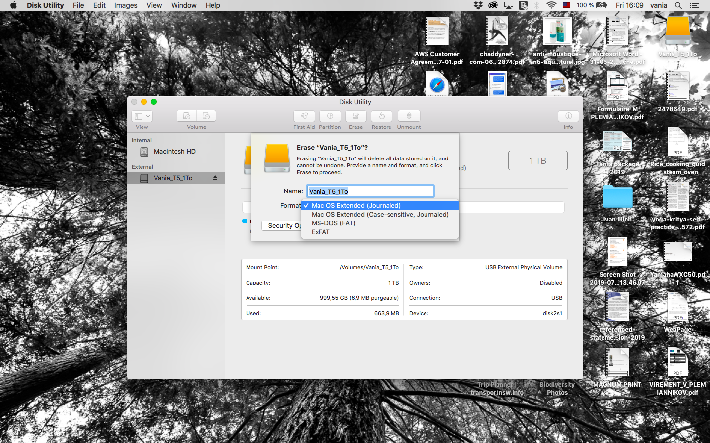
Task: Select the Vania_T5_1To drive on the desktop
Action: (x=677, y=32)
